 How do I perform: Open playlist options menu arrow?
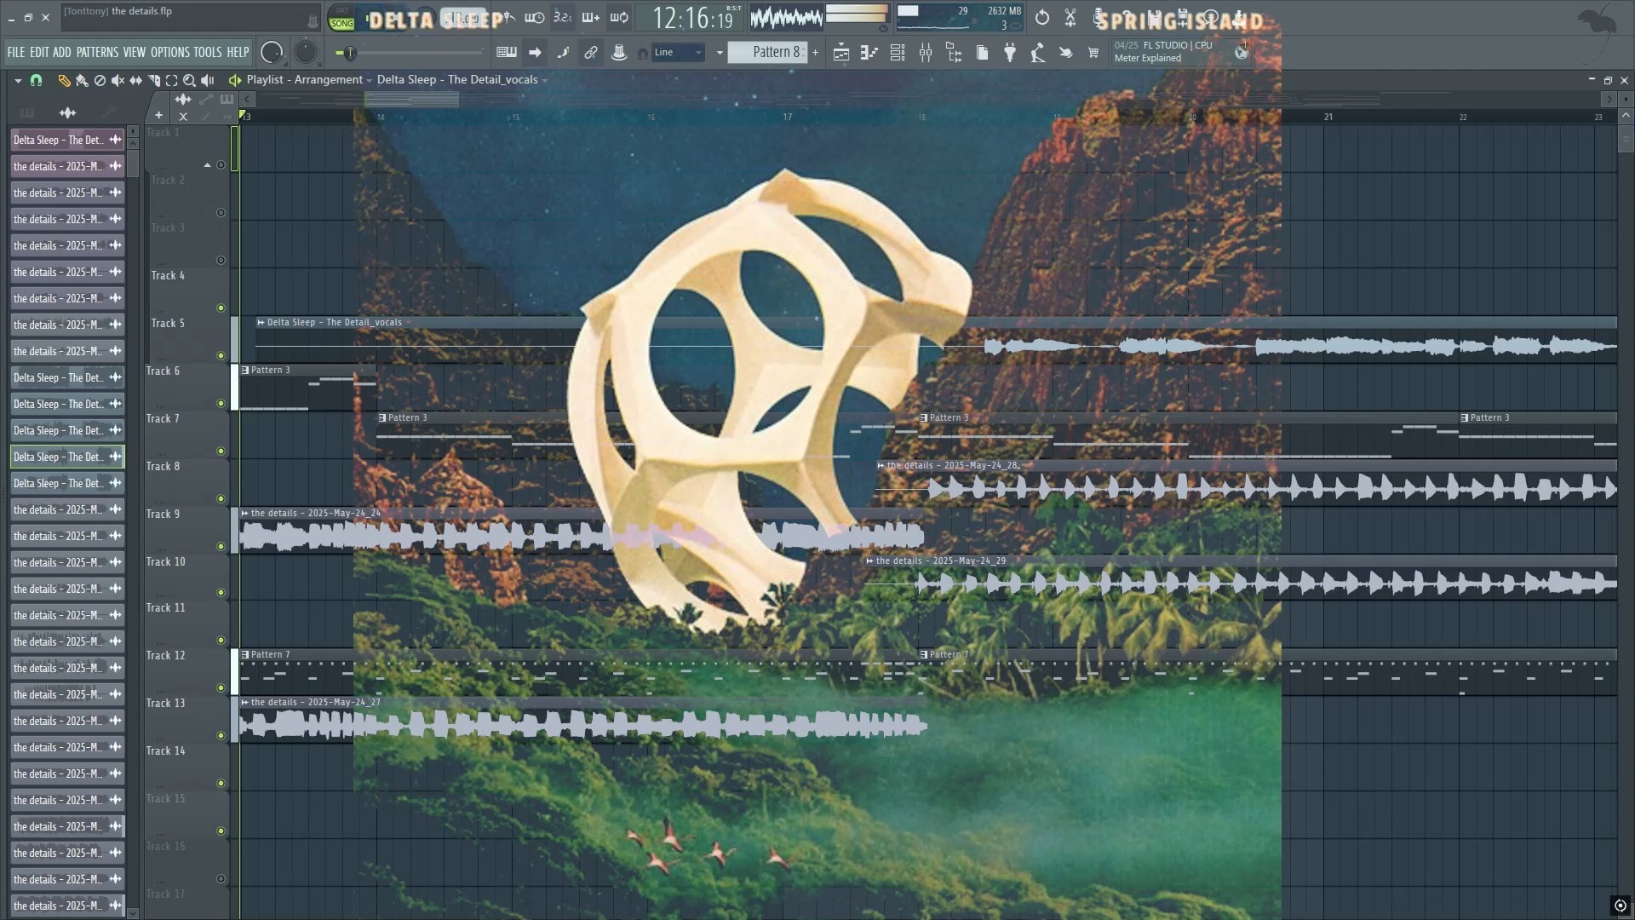coord(17,80)
